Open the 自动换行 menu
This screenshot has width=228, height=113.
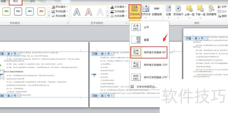(178, 12)
